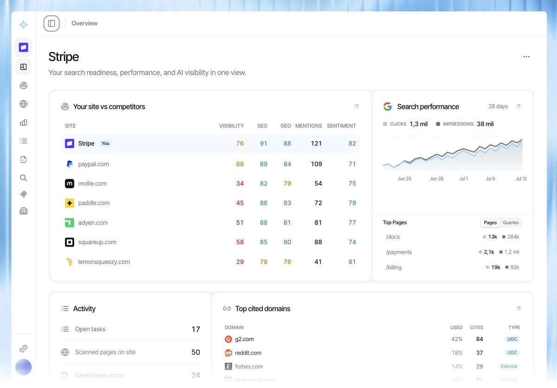Open the squareup.com row

pos(211,242)
